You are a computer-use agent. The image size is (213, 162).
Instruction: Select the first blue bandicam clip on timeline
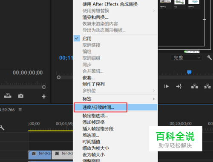[x=40, y=155]
